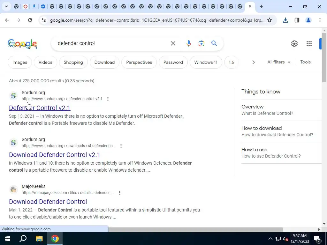327x245 pixels.
Task: Expand All filters dropdown
Action: coord(279,62)
